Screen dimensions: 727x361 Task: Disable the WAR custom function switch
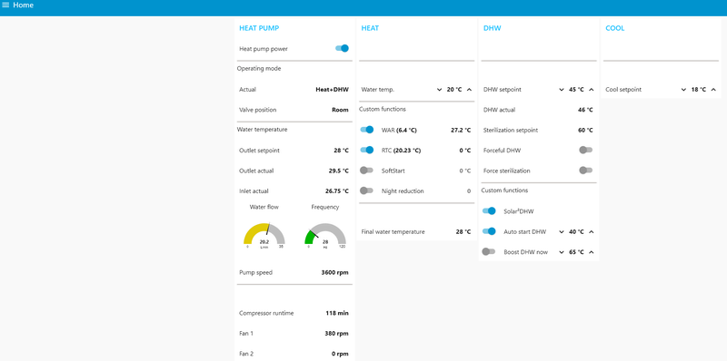(x=367, y=130)
